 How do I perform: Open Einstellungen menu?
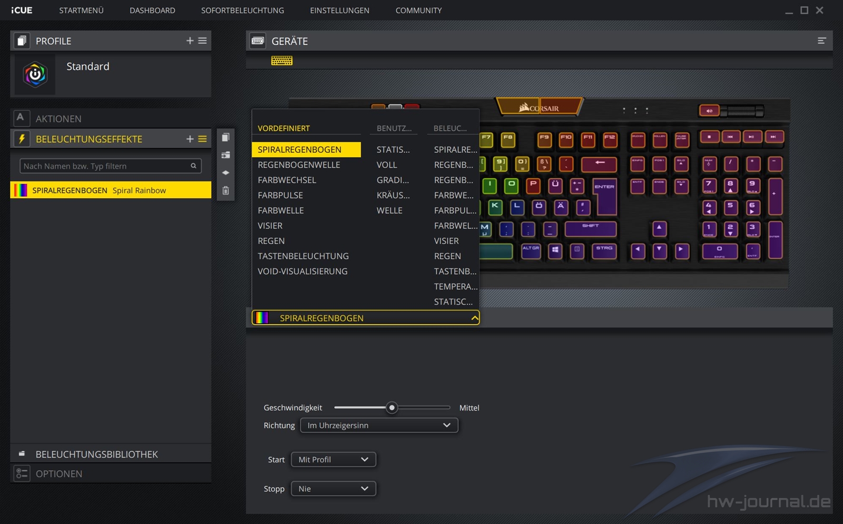(x=339, y=10)
